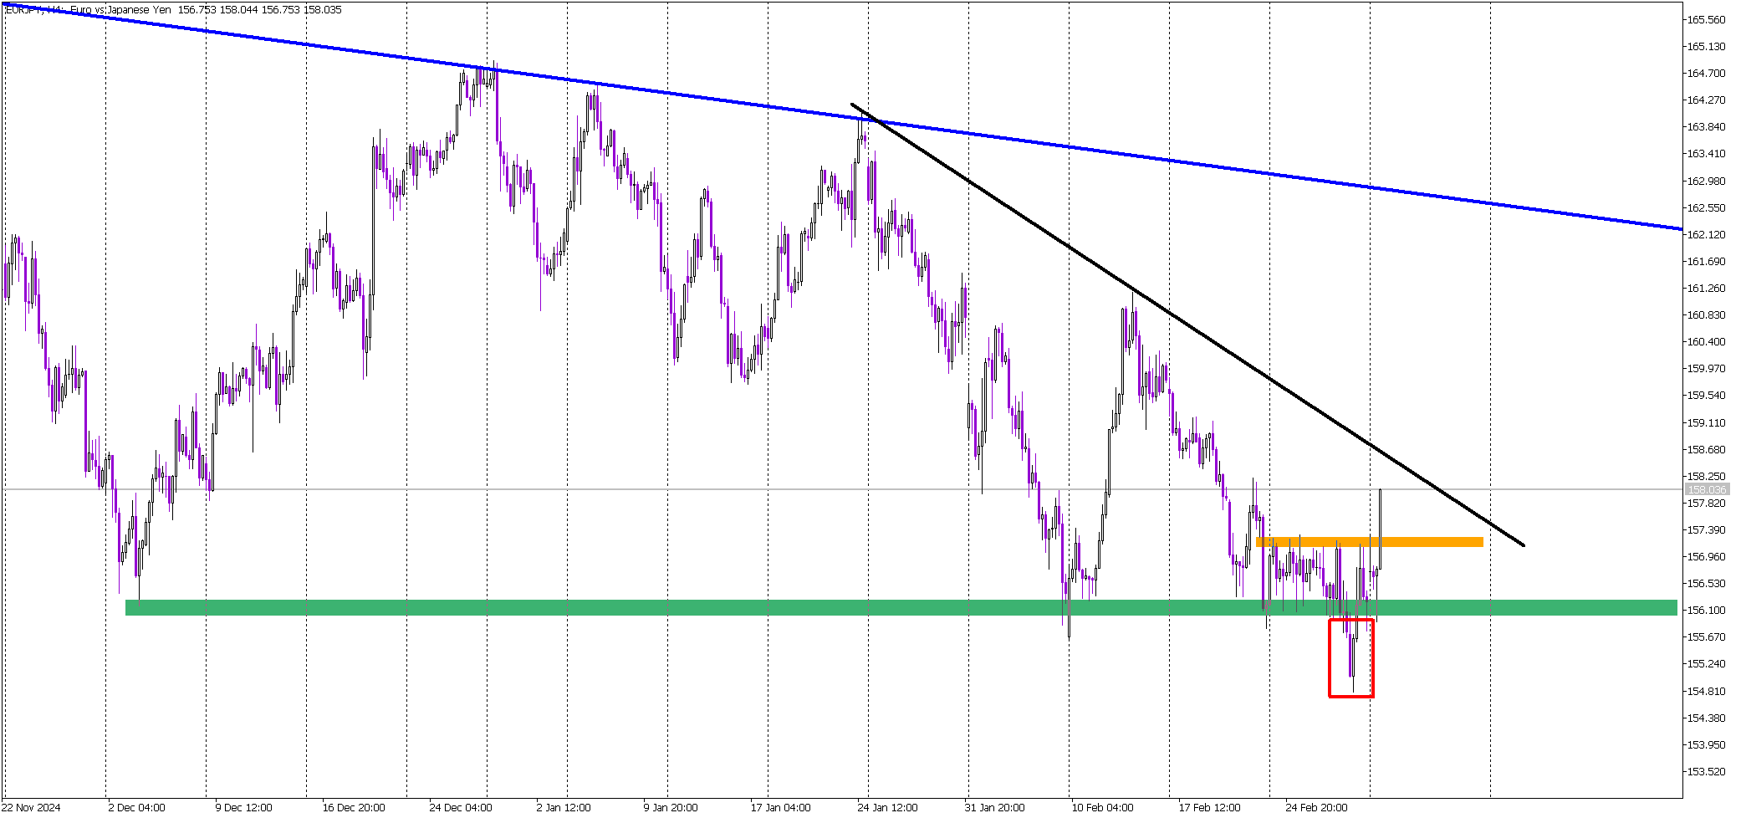This screenshot has width=1741, height=818.
Task: Click the 160.830 price axis label
Action: click(1706, 314)
